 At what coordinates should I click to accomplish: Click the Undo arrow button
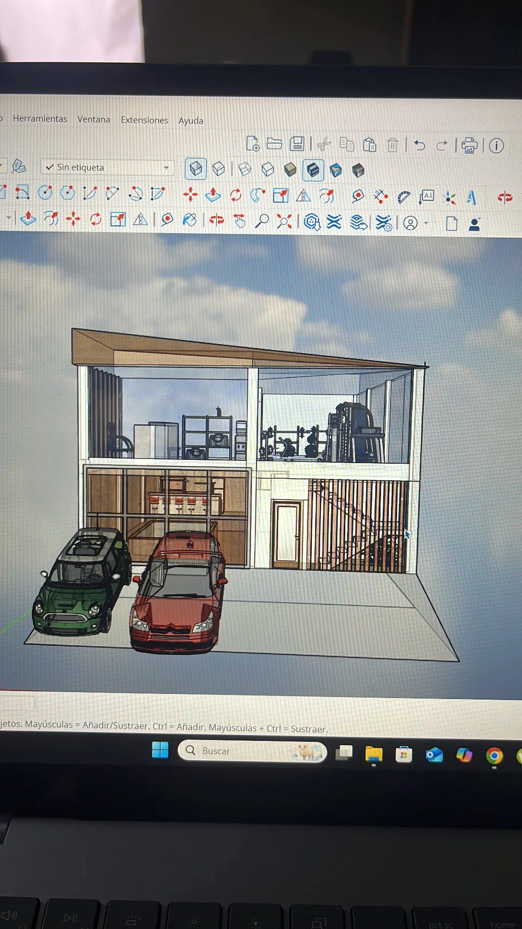tap(419, 145)
